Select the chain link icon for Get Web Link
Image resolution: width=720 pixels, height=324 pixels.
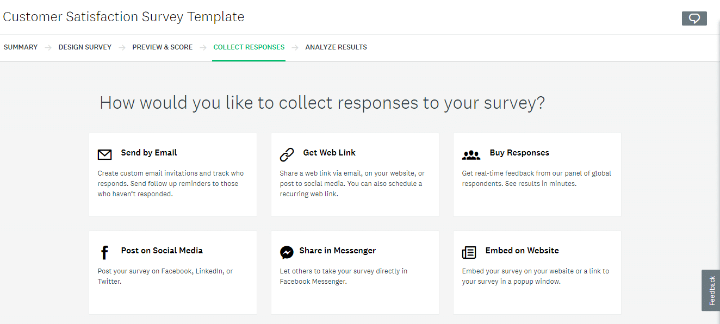point(287,154)
